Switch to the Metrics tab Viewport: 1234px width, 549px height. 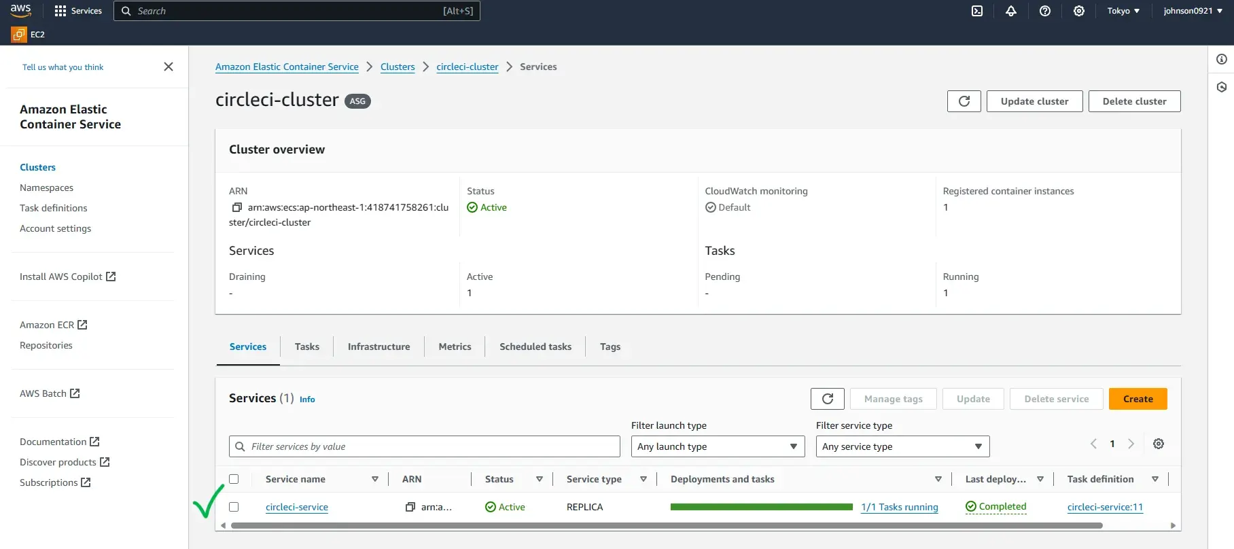coord(455,347)
